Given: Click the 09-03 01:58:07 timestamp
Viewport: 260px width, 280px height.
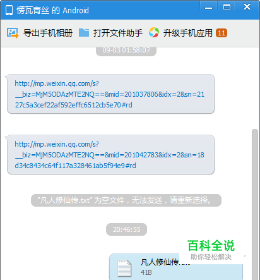Looking at the screenshot, I should [x=126, y=51].
